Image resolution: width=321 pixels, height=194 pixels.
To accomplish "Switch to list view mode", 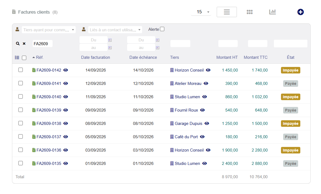I will [227, 12].
